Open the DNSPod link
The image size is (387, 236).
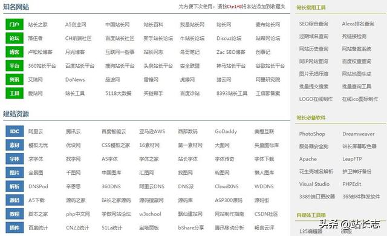[x=38, y=186]
